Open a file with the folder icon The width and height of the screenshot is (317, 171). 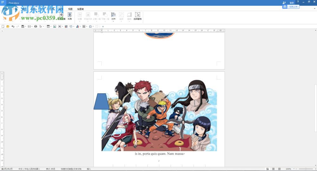(8, 27)
